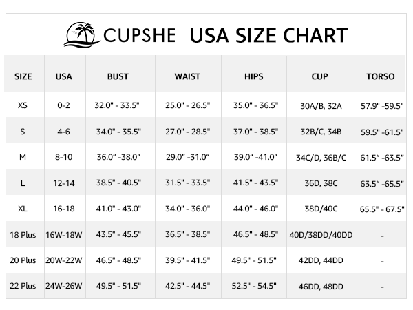Click the TORSO column header
Viewport: 413px width, 310px height.
click(x=381, y=76)
